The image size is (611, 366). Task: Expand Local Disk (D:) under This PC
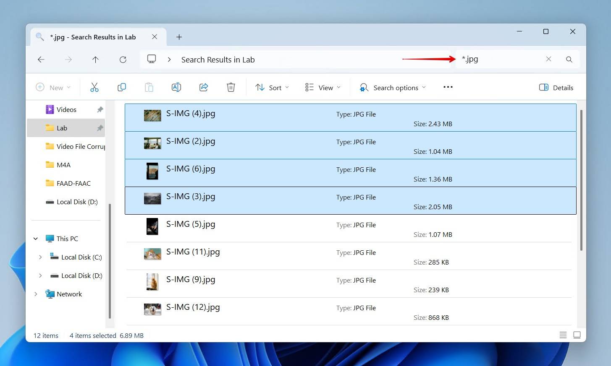[x=40, y=275]
